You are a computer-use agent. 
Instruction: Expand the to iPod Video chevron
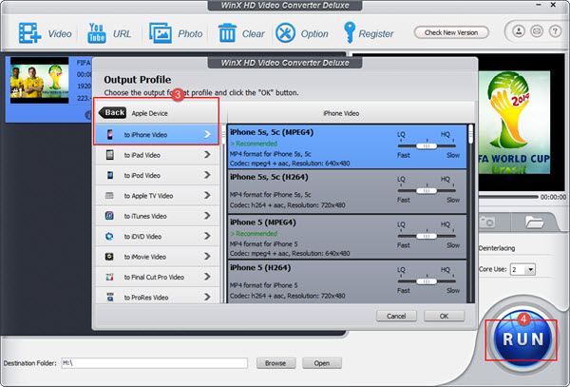207,175
